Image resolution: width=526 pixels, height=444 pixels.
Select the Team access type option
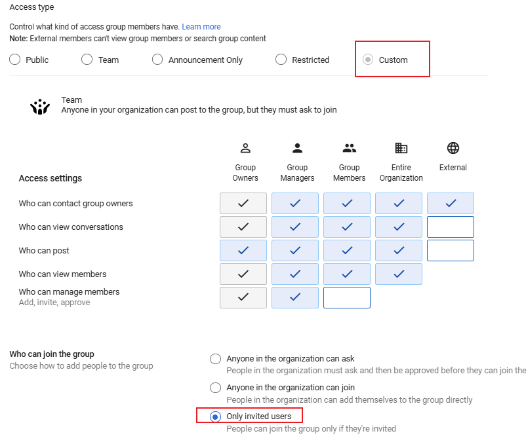click(87, 60)
